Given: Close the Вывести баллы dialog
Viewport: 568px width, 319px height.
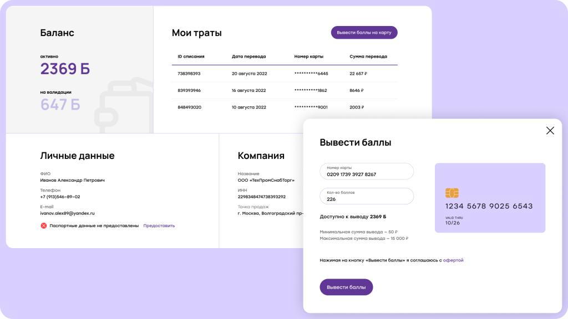Looking at the screenshot, I should (550, 131).
